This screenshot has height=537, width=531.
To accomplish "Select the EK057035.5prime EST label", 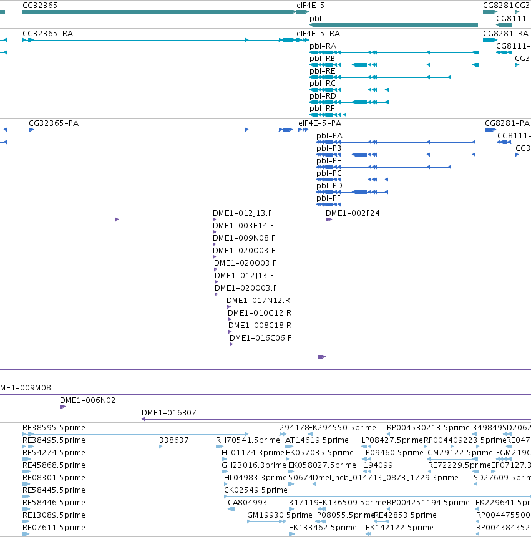I will (x=319, y=453).
